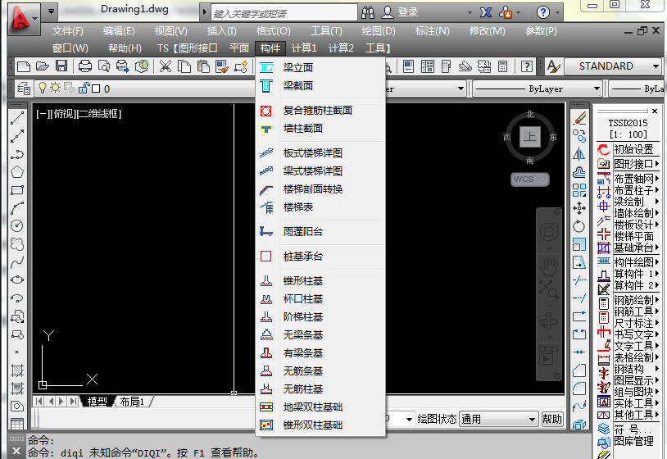
Task: Click the 柱基承台 square icon
Action: point(265,257)
